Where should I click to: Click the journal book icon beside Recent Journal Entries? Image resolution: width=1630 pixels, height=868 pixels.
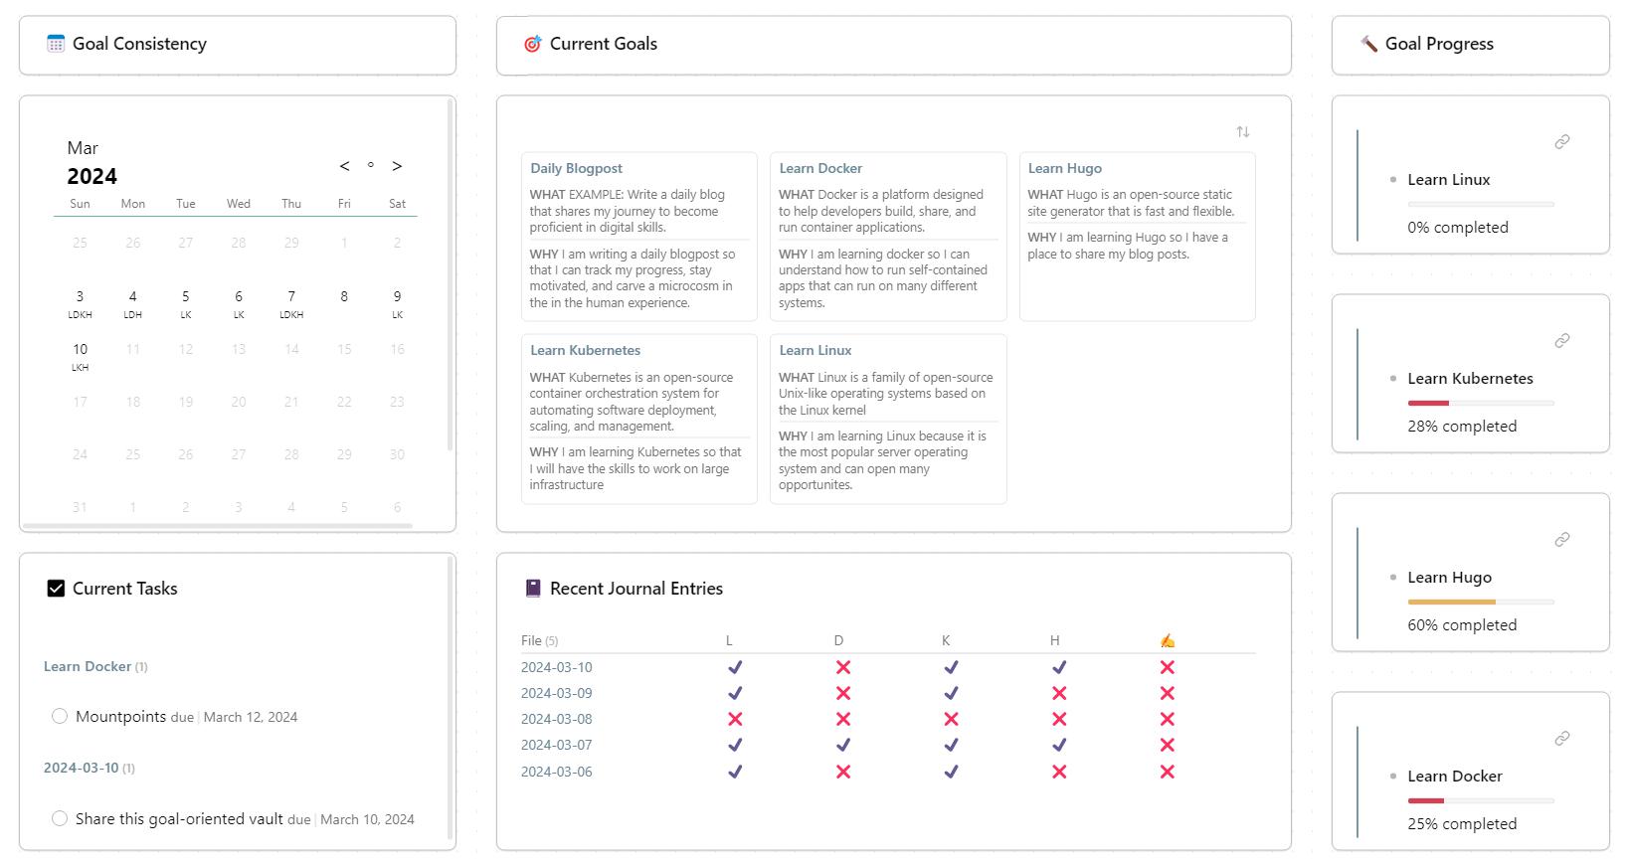(533, 589)
